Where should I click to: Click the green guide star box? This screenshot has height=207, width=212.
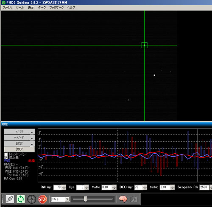tap(145, 45)
